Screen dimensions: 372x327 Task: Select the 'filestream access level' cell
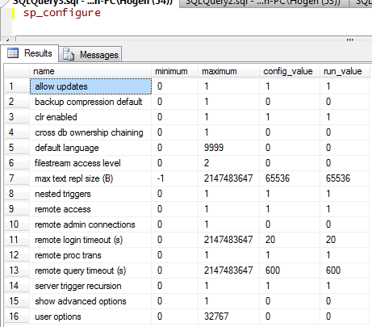(x=90, y=163)
